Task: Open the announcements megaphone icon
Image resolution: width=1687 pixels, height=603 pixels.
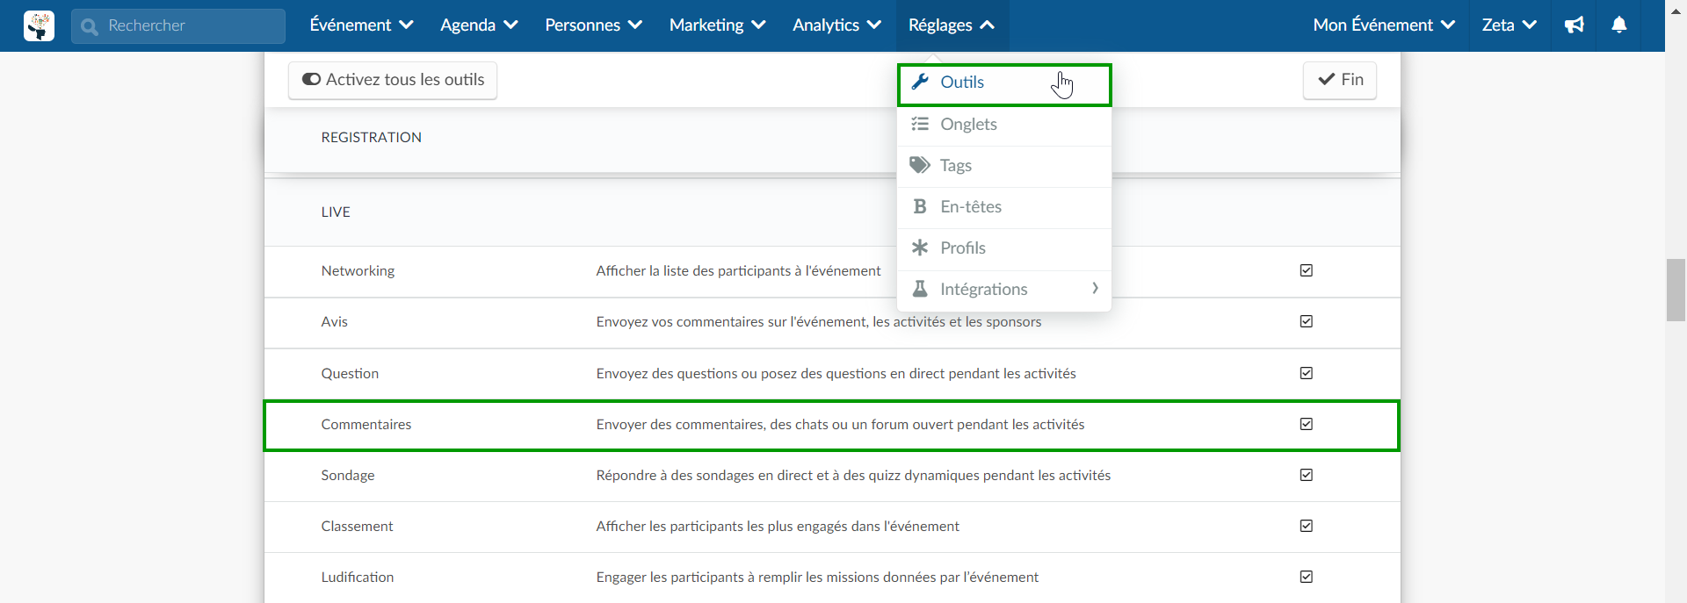Action: [1574, 25]
